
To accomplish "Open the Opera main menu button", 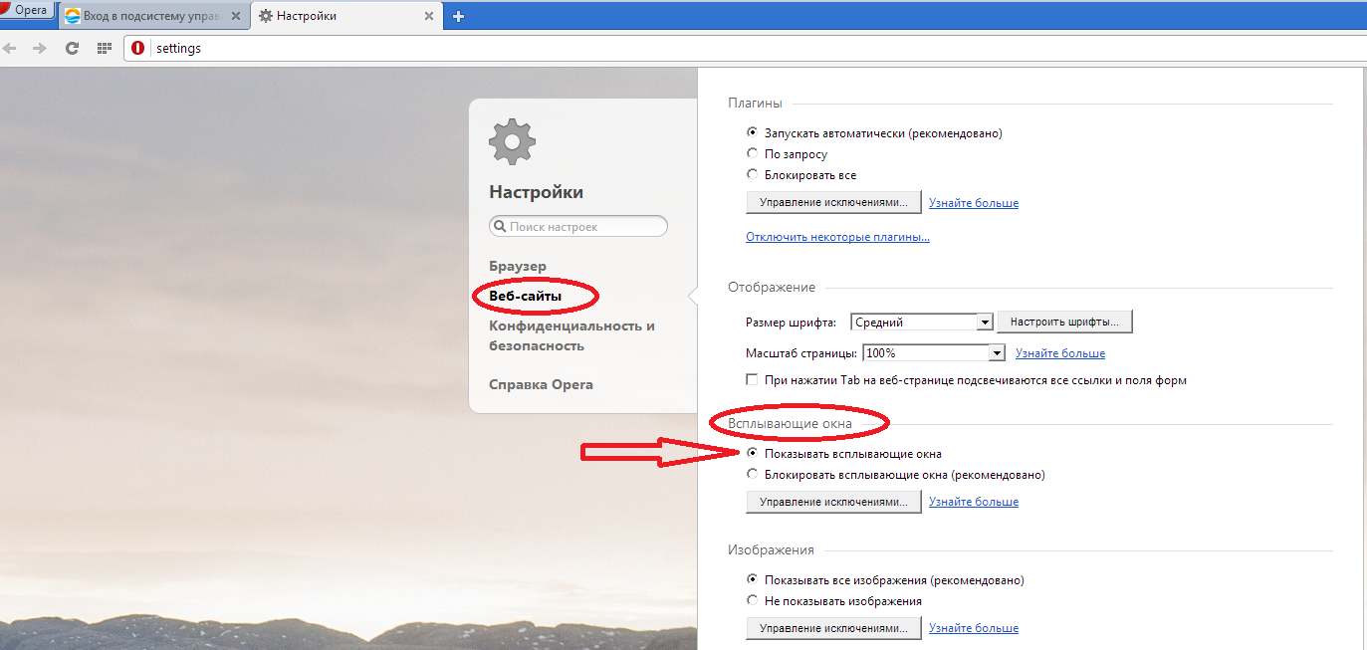I will 27,11.
